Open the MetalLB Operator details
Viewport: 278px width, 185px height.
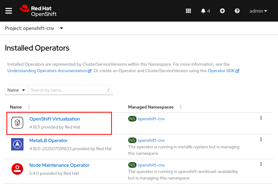tap(48, 141)
